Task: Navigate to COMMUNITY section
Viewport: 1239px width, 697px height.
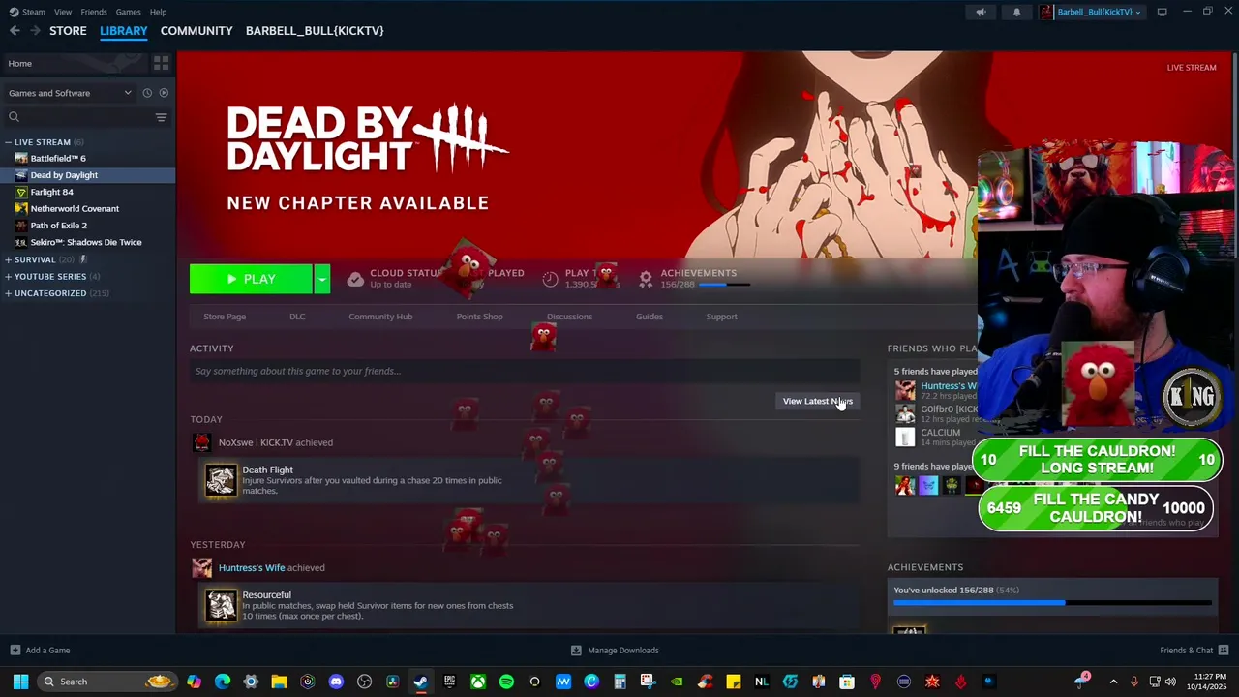Action: pyautogui.click(x=196, y=31)
